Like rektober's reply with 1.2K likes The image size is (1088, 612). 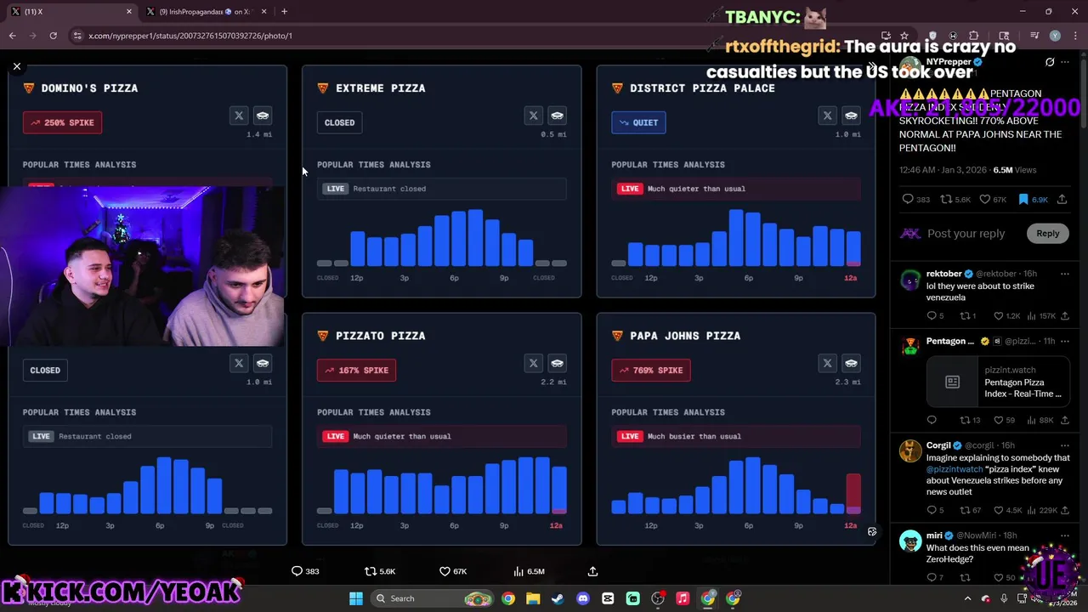(x=1008, y=316)
